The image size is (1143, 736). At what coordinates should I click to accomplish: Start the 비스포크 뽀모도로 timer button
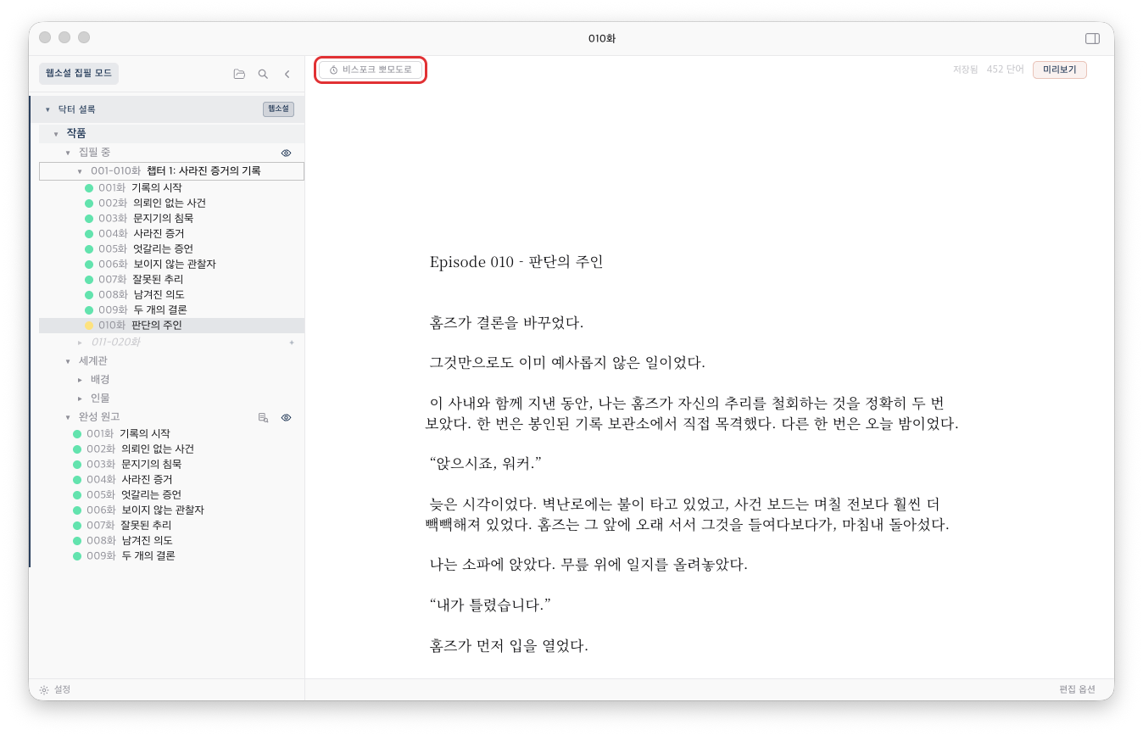(371, 70)
